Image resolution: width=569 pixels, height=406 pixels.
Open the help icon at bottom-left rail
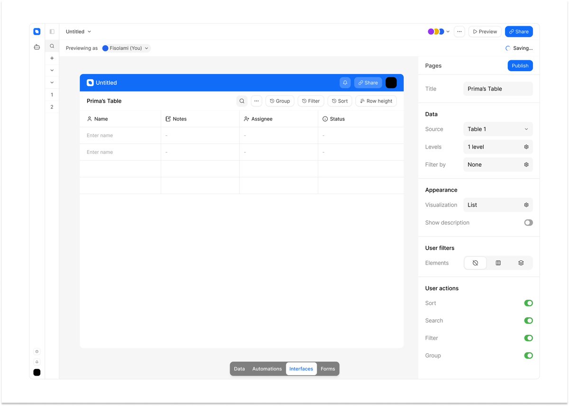point(37,352)
